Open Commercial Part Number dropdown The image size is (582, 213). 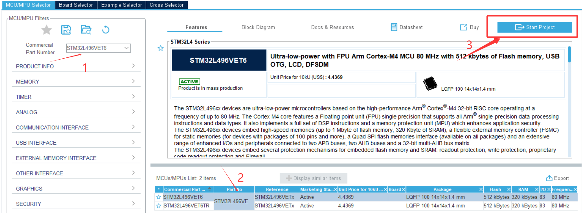[126, 48]
